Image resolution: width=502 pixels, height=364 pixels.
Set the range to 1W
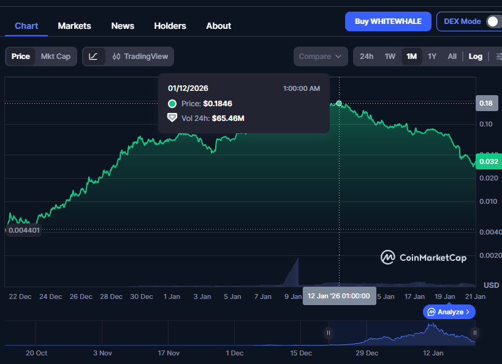390,56
